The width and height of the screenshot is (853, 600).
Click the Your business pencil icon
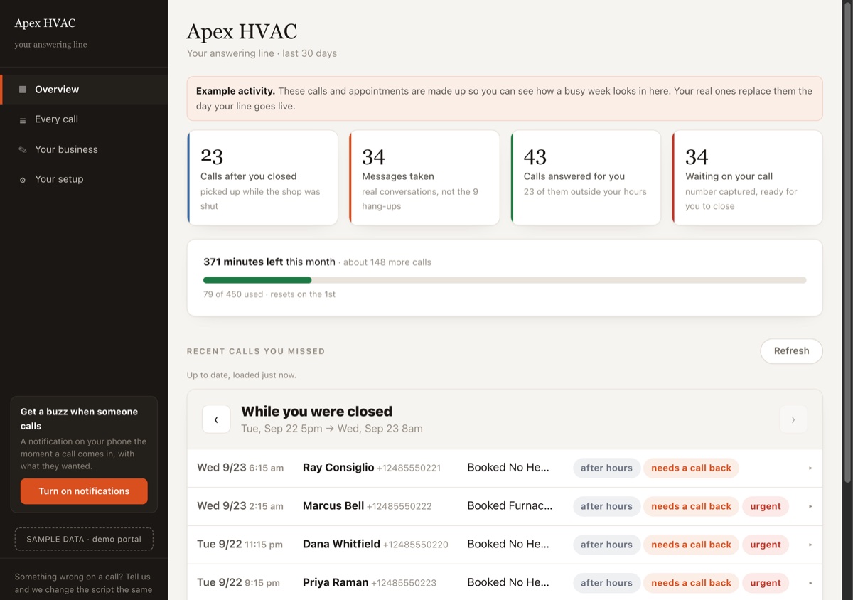tap(23, 150)
